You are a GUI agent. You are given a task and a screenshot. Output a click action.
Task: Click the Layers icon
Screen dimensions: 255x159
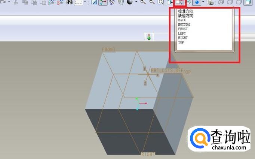[188, 2]
